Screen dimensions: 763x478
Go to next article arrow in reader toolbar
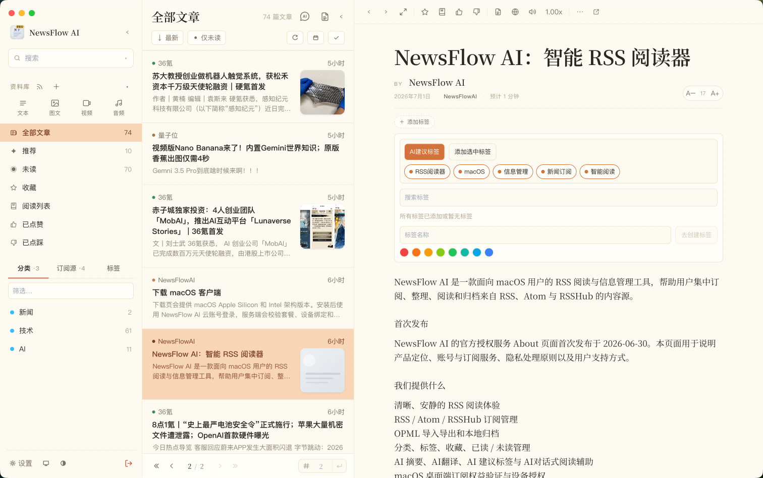386,12
